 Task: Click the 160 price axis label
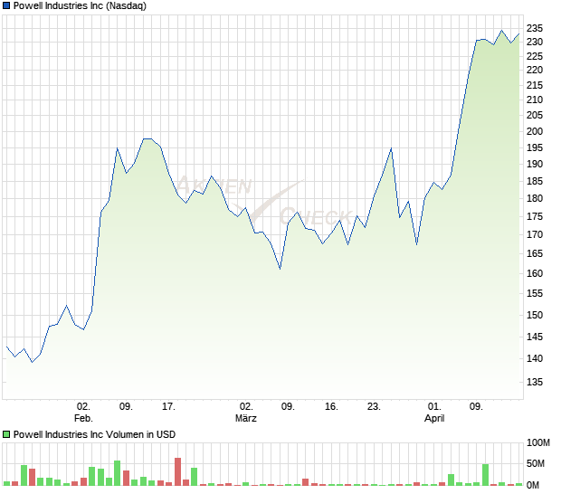(535, 273)
